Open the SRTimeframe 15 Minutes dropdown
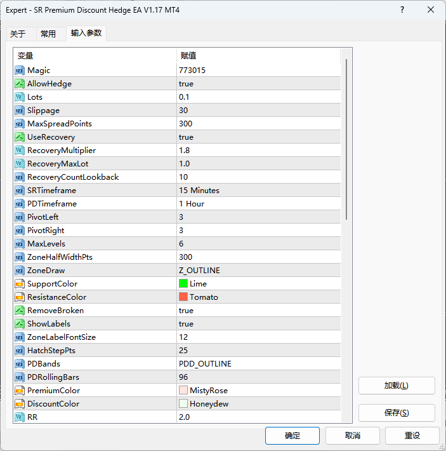Screen dimensions: 446x451 click(199, 191)
